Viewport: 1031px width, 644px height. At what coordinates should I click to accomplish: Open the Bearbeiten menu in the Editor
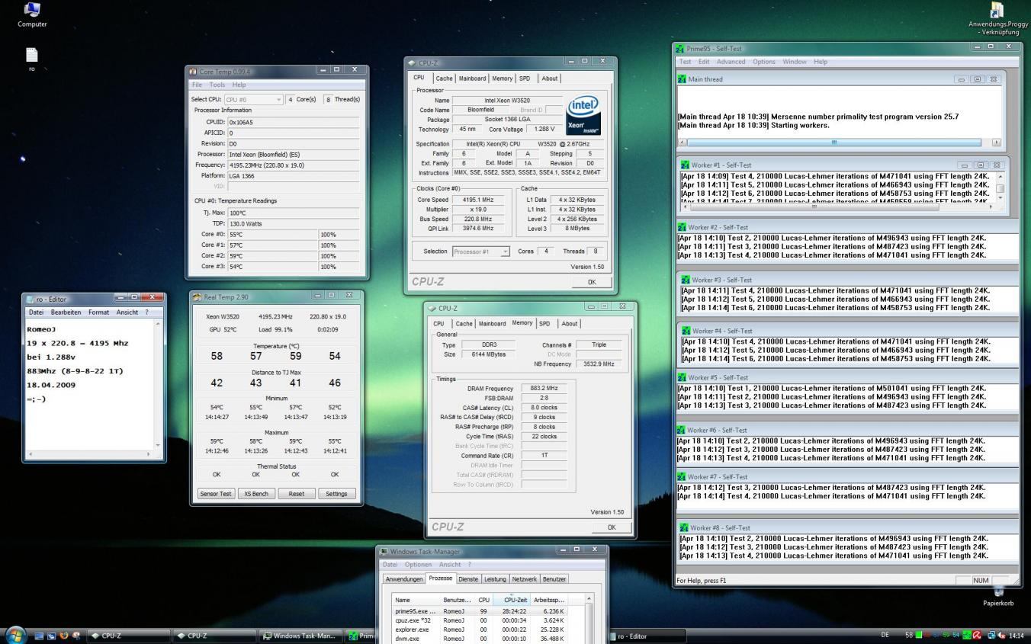click(66, 312)
